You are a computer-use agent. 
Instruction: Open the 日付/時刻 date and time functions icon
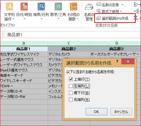pyautogui.click(x=24, y=7)
